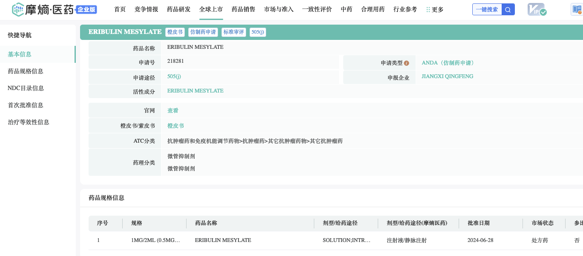Click the 规格 column header
The height and width of the screenshot is (256, 583).
tap(137, 223)
